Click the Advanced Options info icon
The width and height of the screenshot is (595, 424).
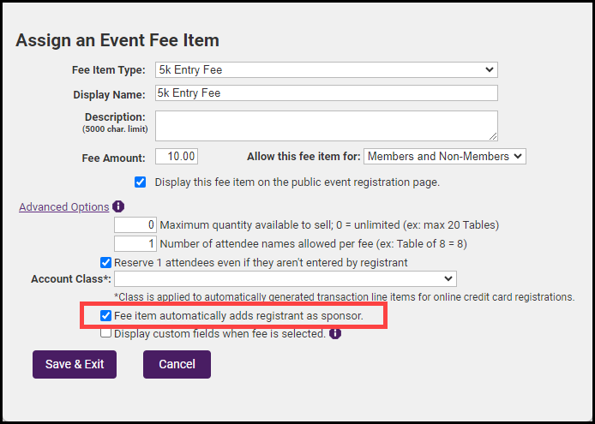118,206
